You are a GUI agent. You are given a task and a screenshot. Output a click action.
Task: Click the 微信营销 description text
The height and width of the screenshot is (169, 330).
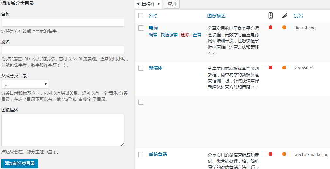pyautogui.click(x=233, y=161)
